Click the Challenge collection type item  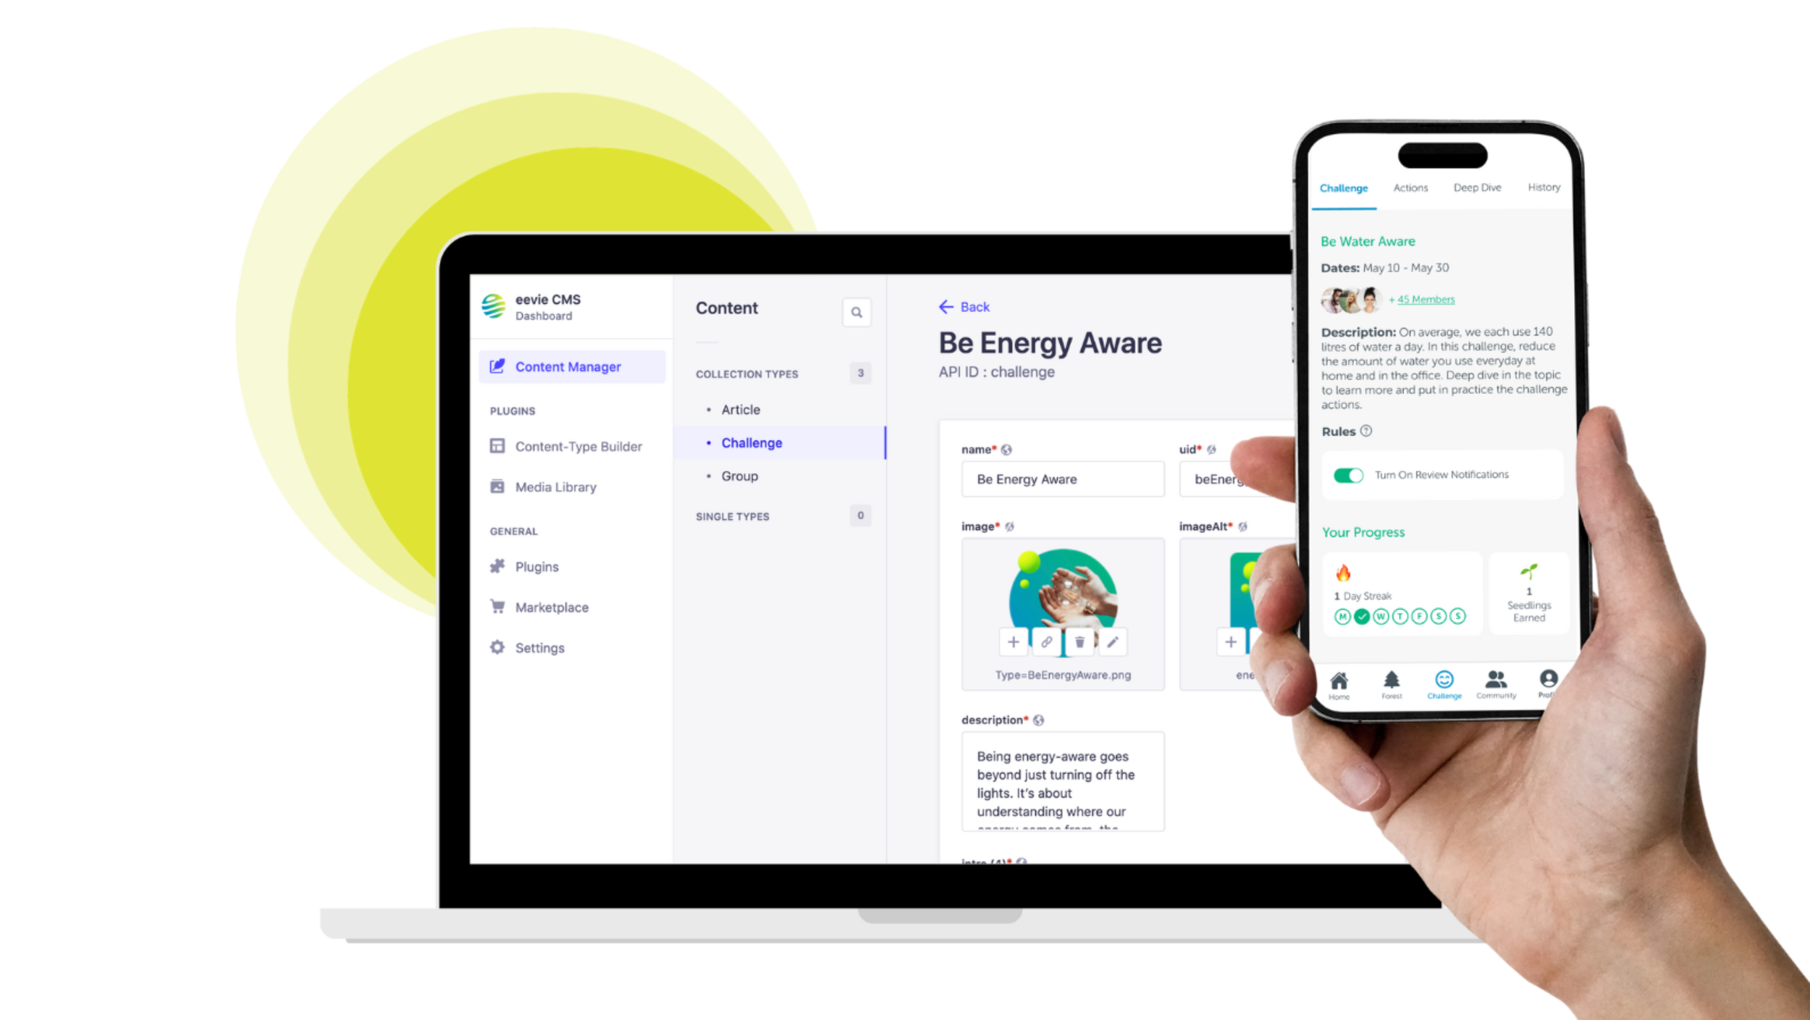coord(751,442)
